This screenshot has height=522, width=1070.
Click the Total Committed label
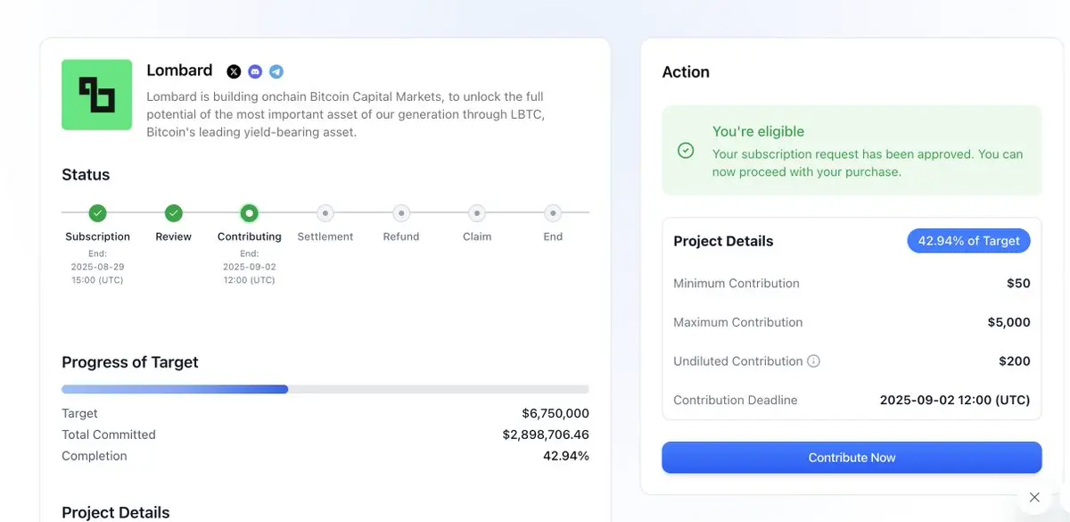coord(109,435)
